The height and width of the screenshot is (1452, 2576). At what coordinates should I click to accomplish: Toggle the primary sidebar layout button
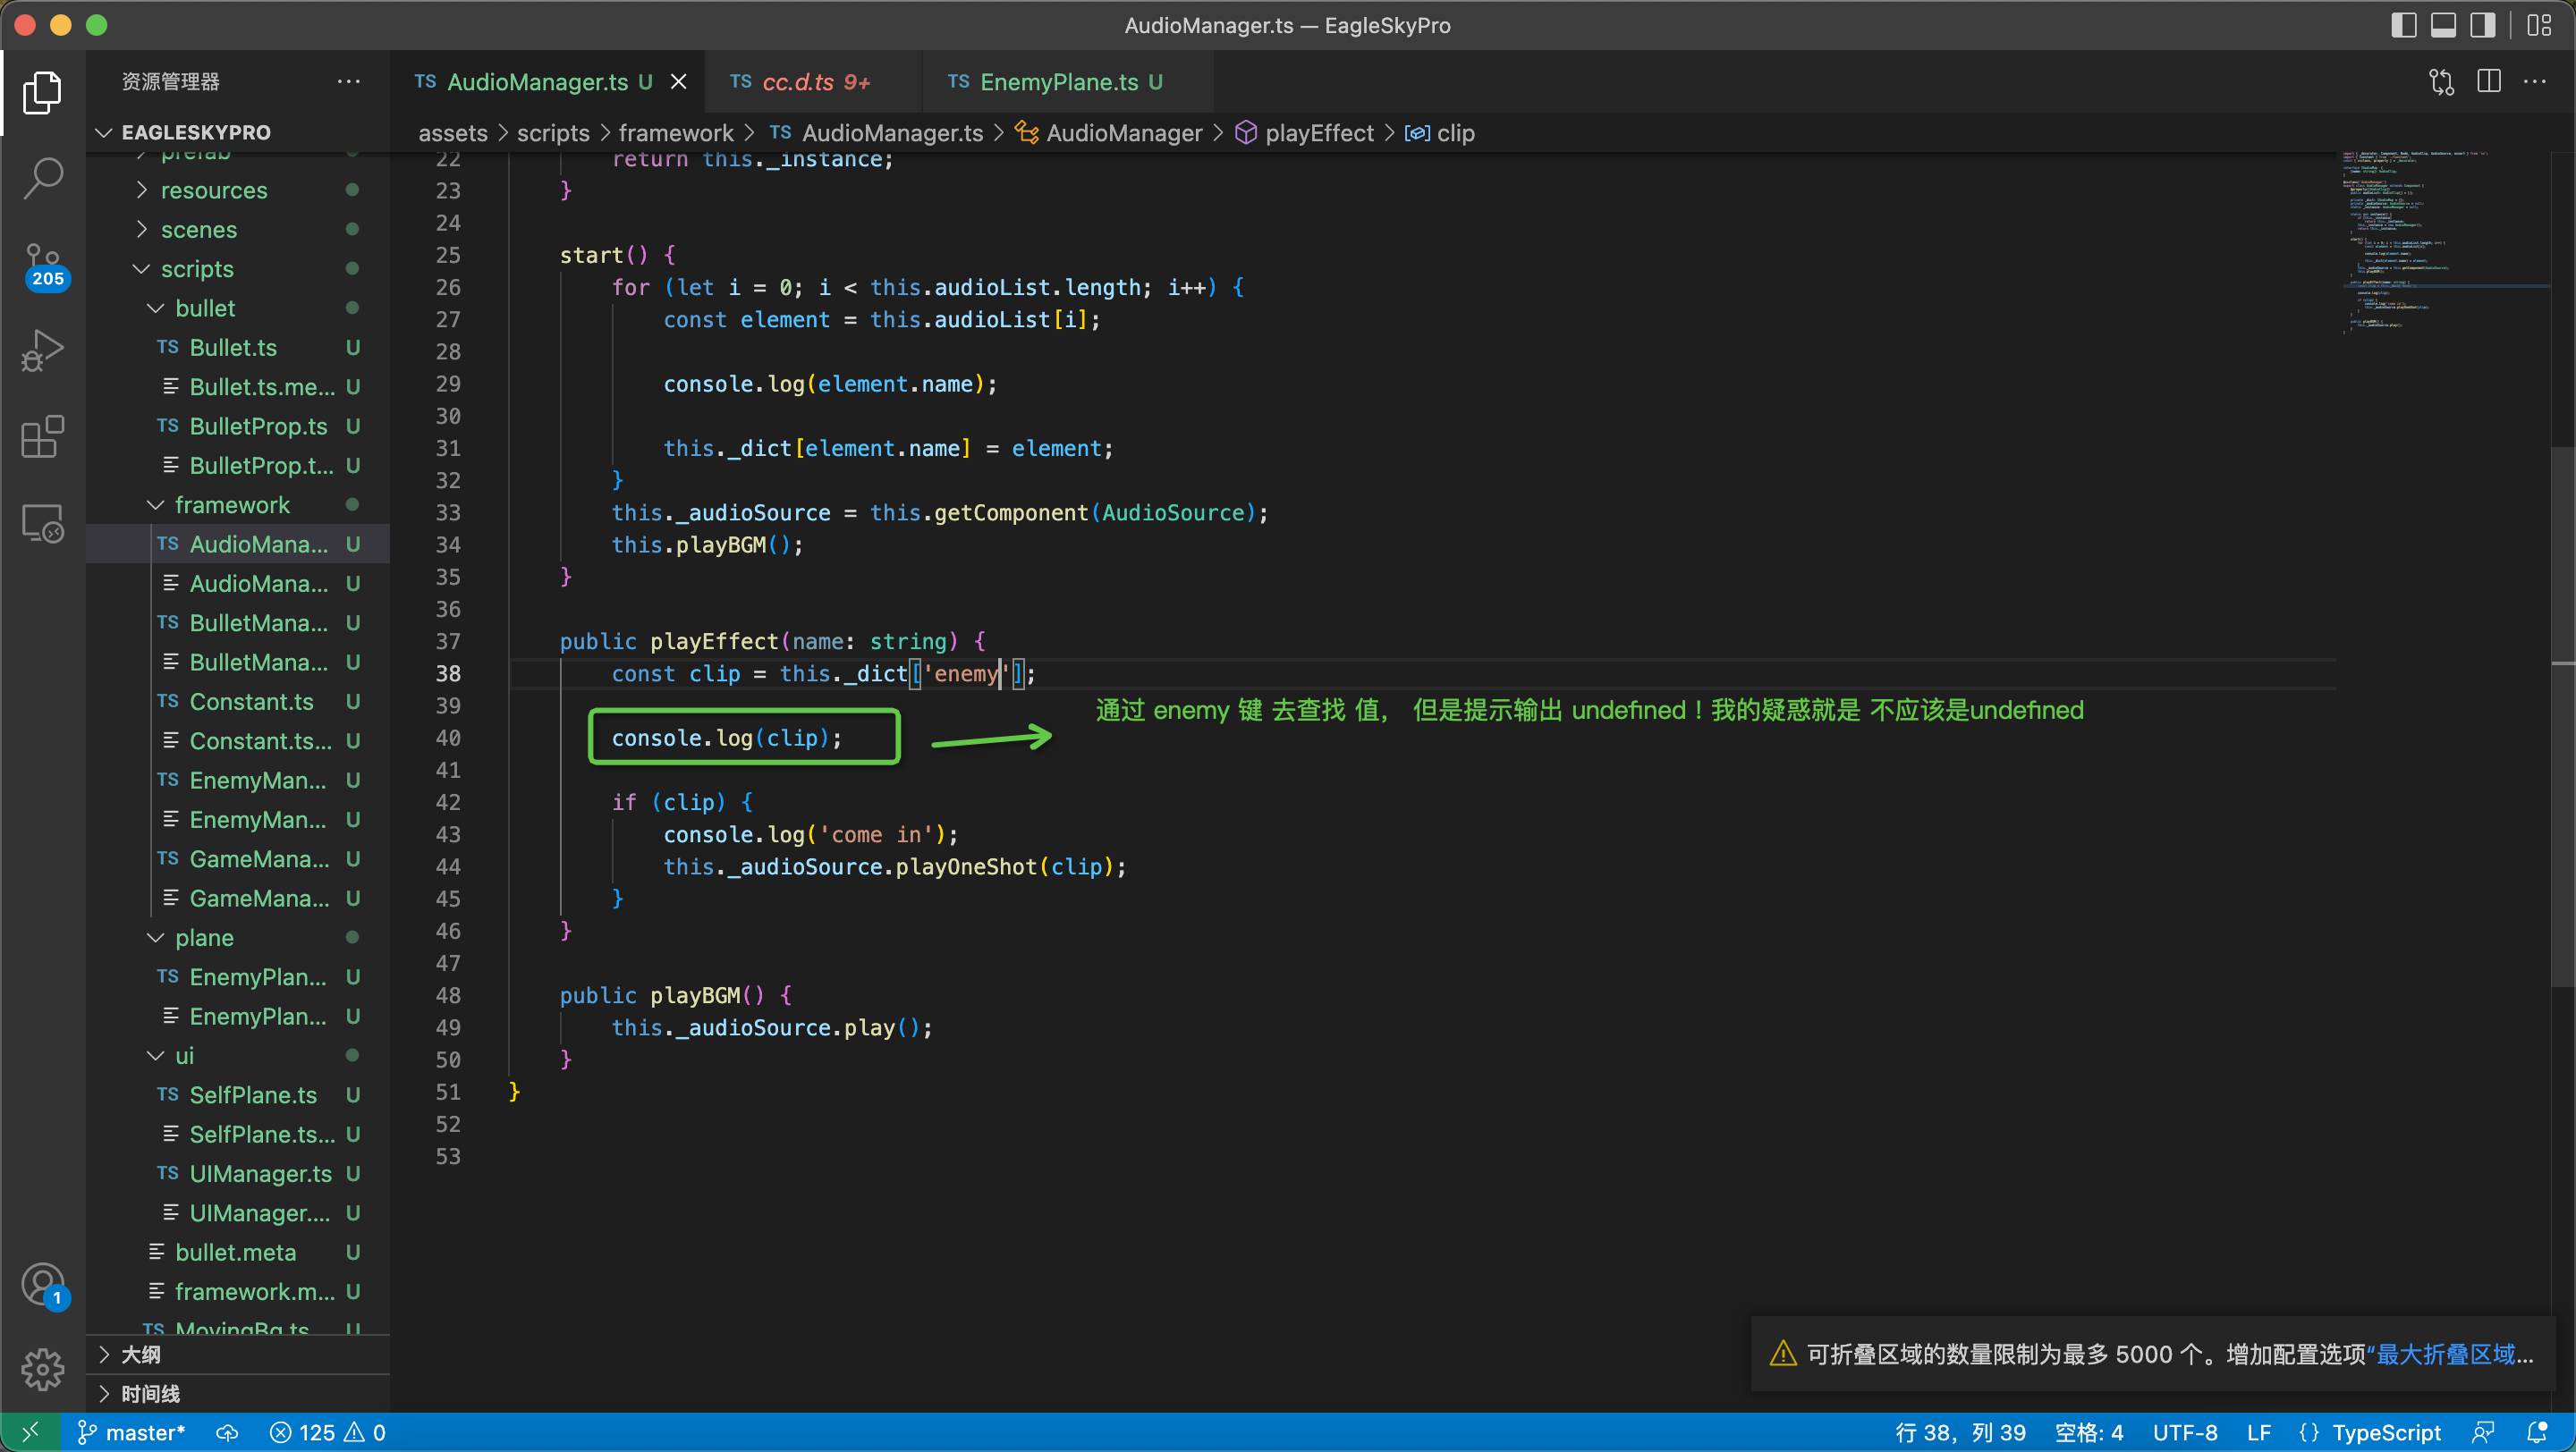tap(2403, 25)
